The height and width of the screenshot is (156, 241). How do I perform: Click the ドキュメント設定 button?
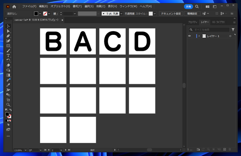171,14
